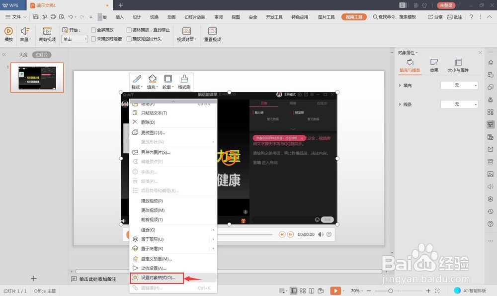Open the Animation (动画) ribbon tab
Screen dimensions: 497x296
click(x=171, y=17)
